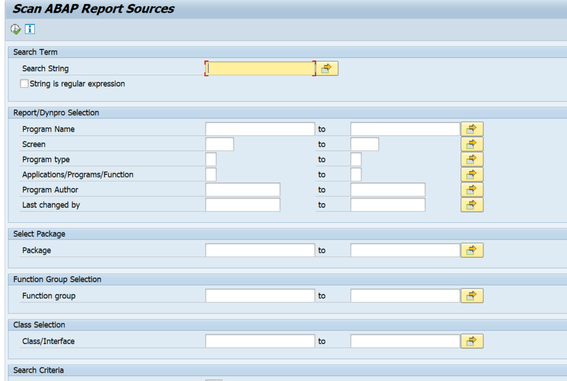The width and height of the screenshot is (567, 381).
Task: Open multiple selection for Program Author
Action: click(472, 189)
